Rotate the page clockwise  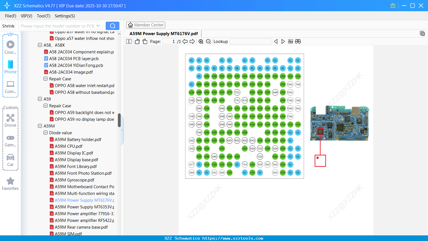click(145, 42)
